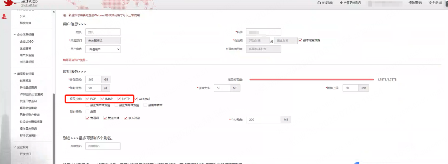Open 用户欢迎信 settings
The image size is (448, 164).
pos(27,55)
